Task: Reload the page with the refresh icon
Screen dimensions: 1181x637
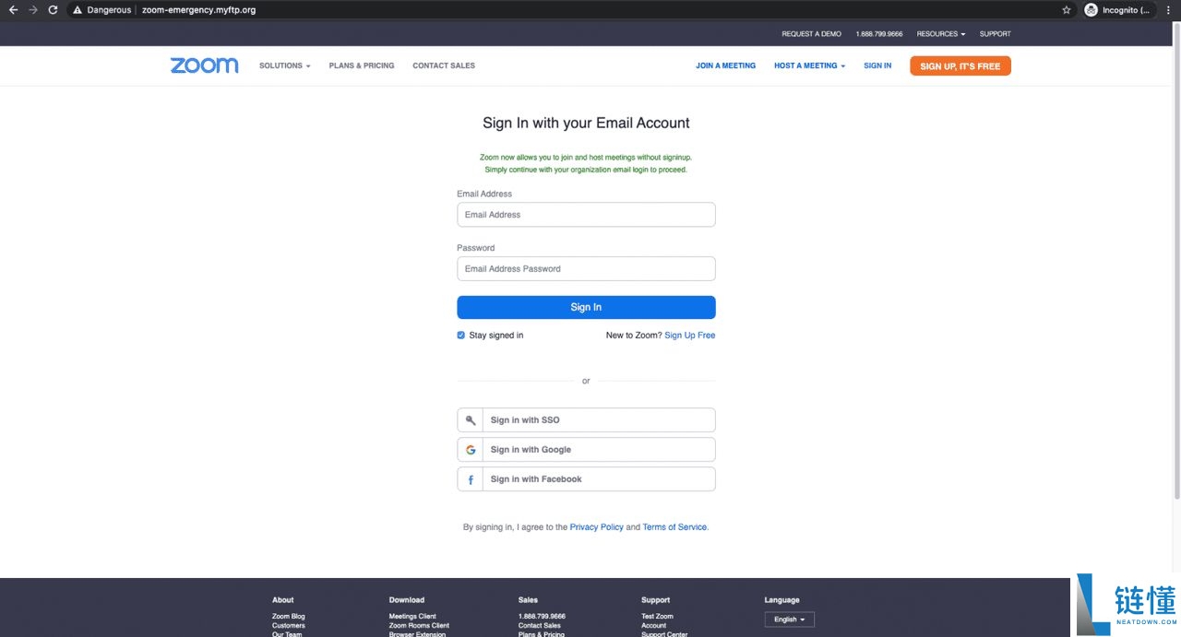Action: point(53,10)
